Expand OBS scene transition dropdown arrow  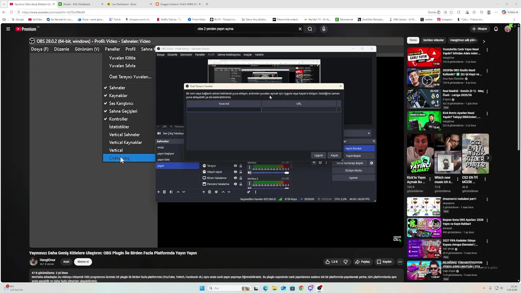[x=369, y=133]
